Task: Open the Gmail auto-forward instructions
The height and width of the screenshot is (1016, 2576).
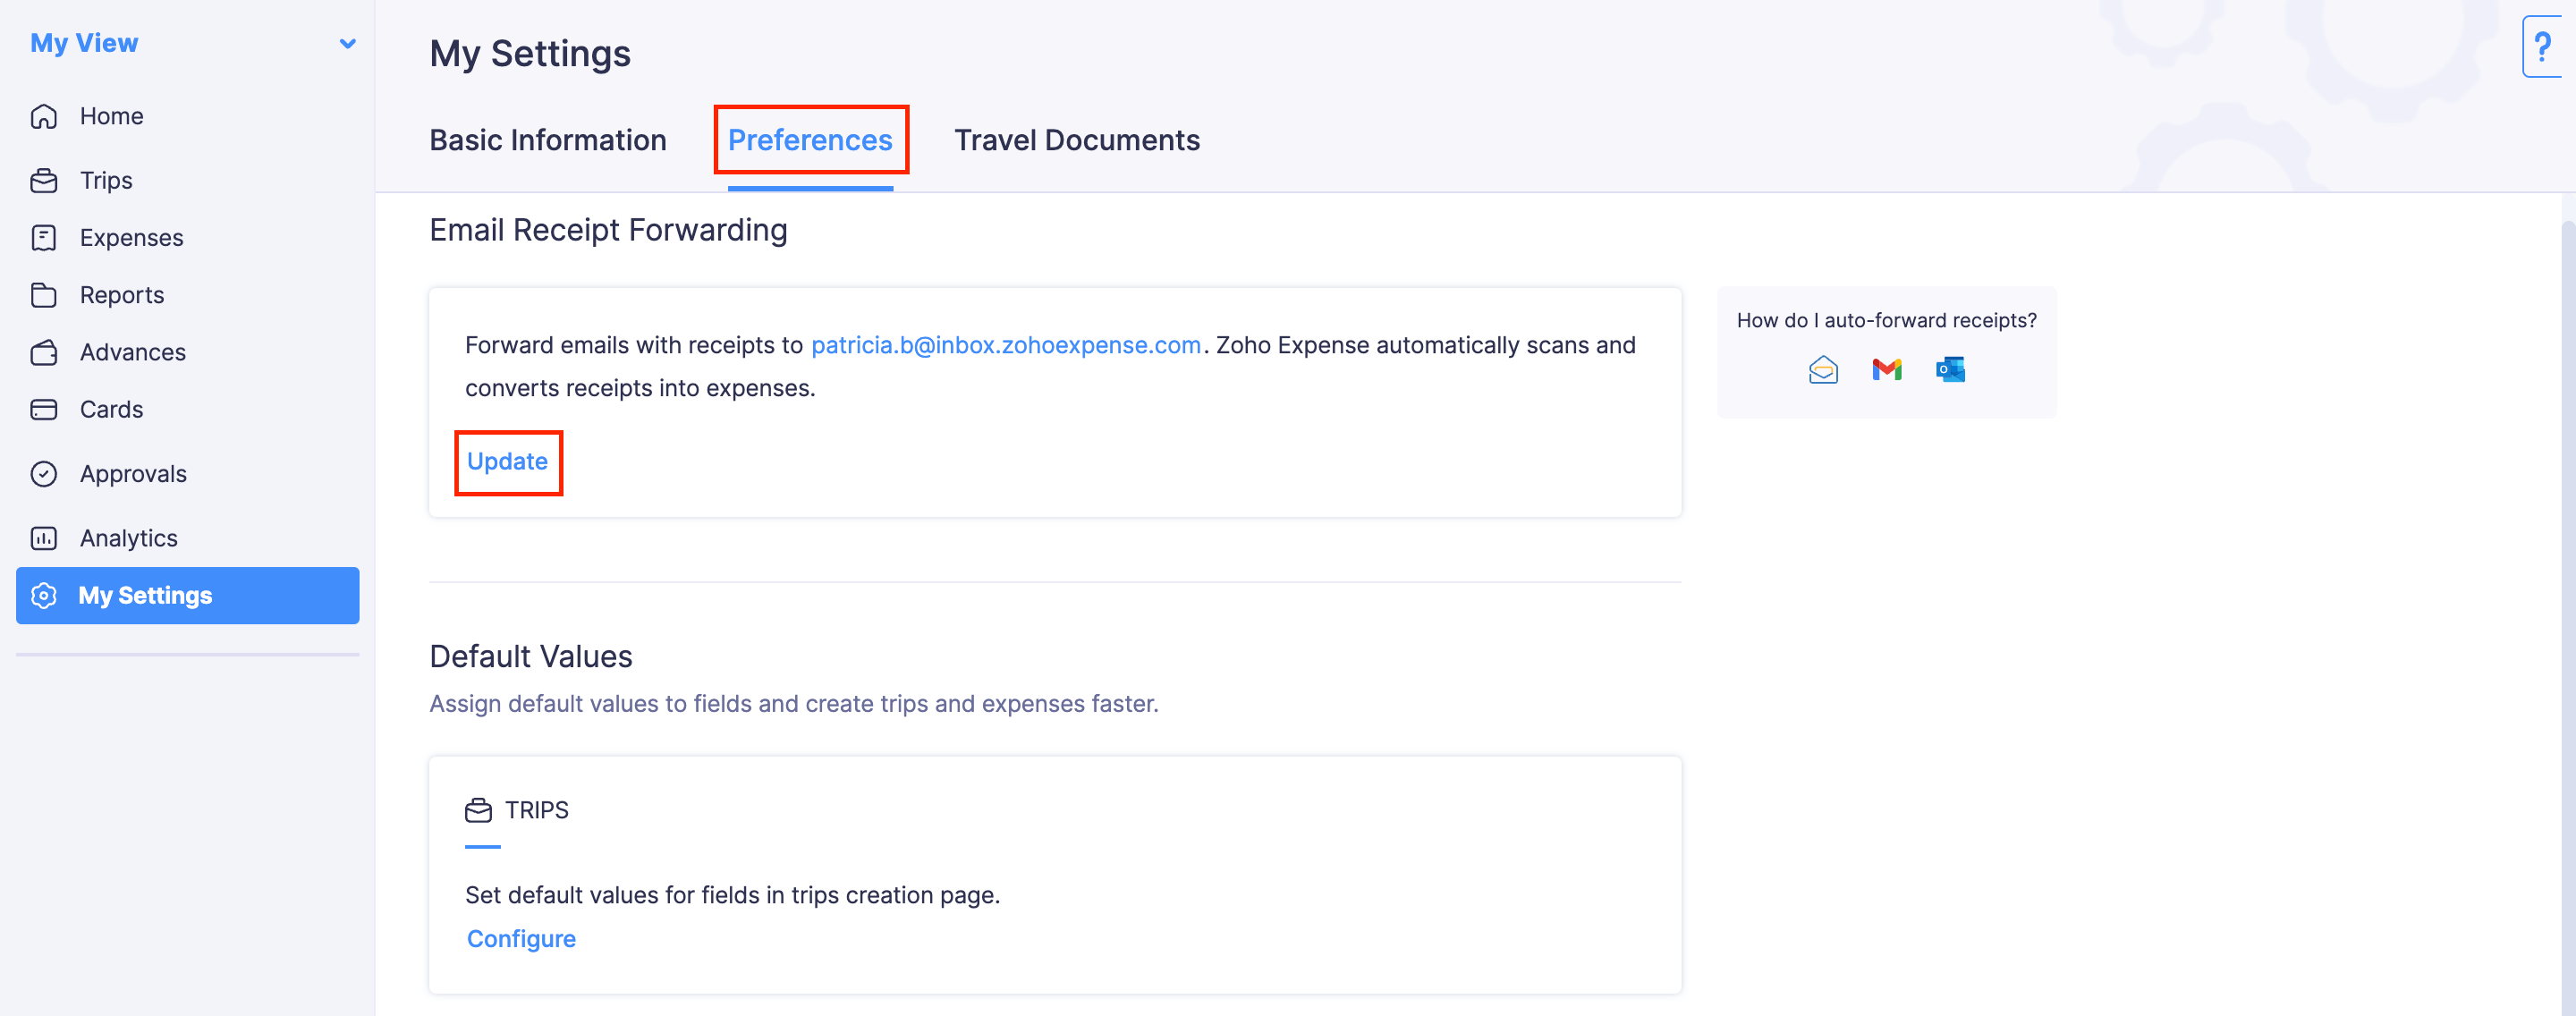Action: [1886, 369]
